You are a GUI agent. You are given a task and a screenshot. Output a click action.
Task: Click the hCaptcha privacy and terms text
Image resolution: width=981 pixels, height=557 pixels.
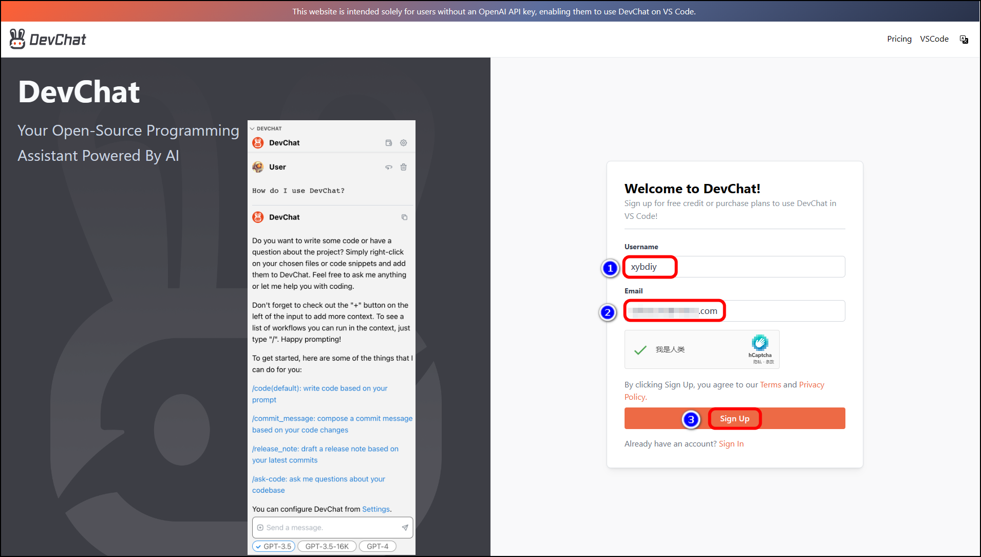(763, 362)
